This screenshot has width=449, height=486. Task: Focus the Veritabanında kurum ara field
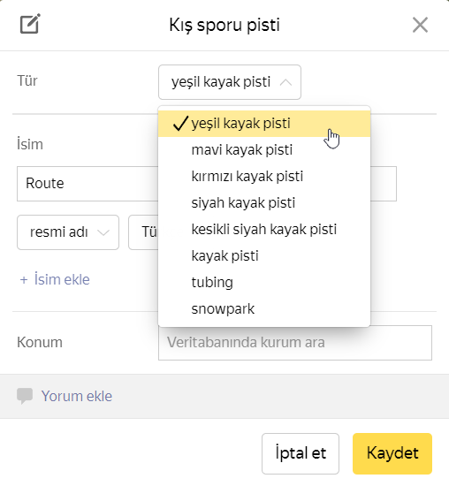tap(295, 343)
